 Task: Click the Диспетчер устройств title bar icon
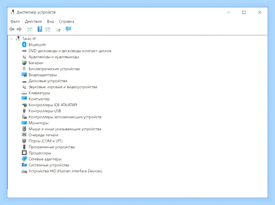[13, 12]
